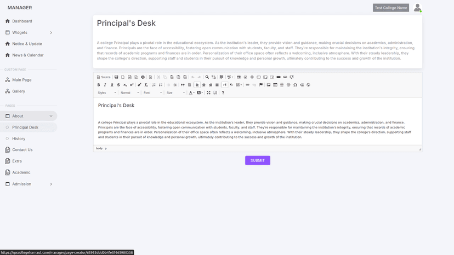Open the Background Color picker
This screenshot has width=454, height=255.
(200, 93)
